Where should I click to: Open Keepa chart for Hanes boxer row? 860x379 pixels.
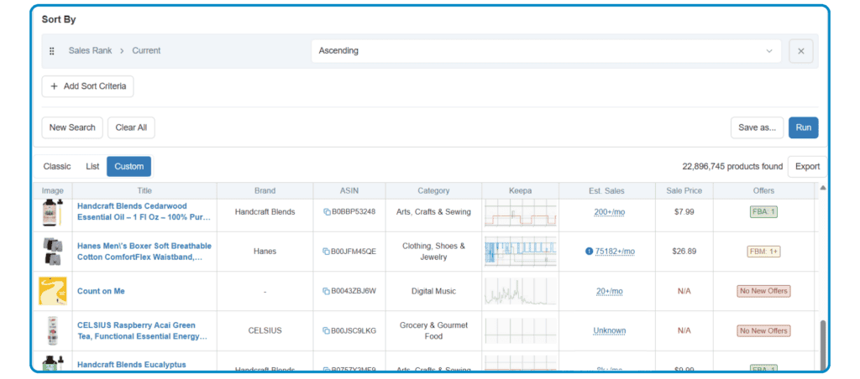click(521, 252)
